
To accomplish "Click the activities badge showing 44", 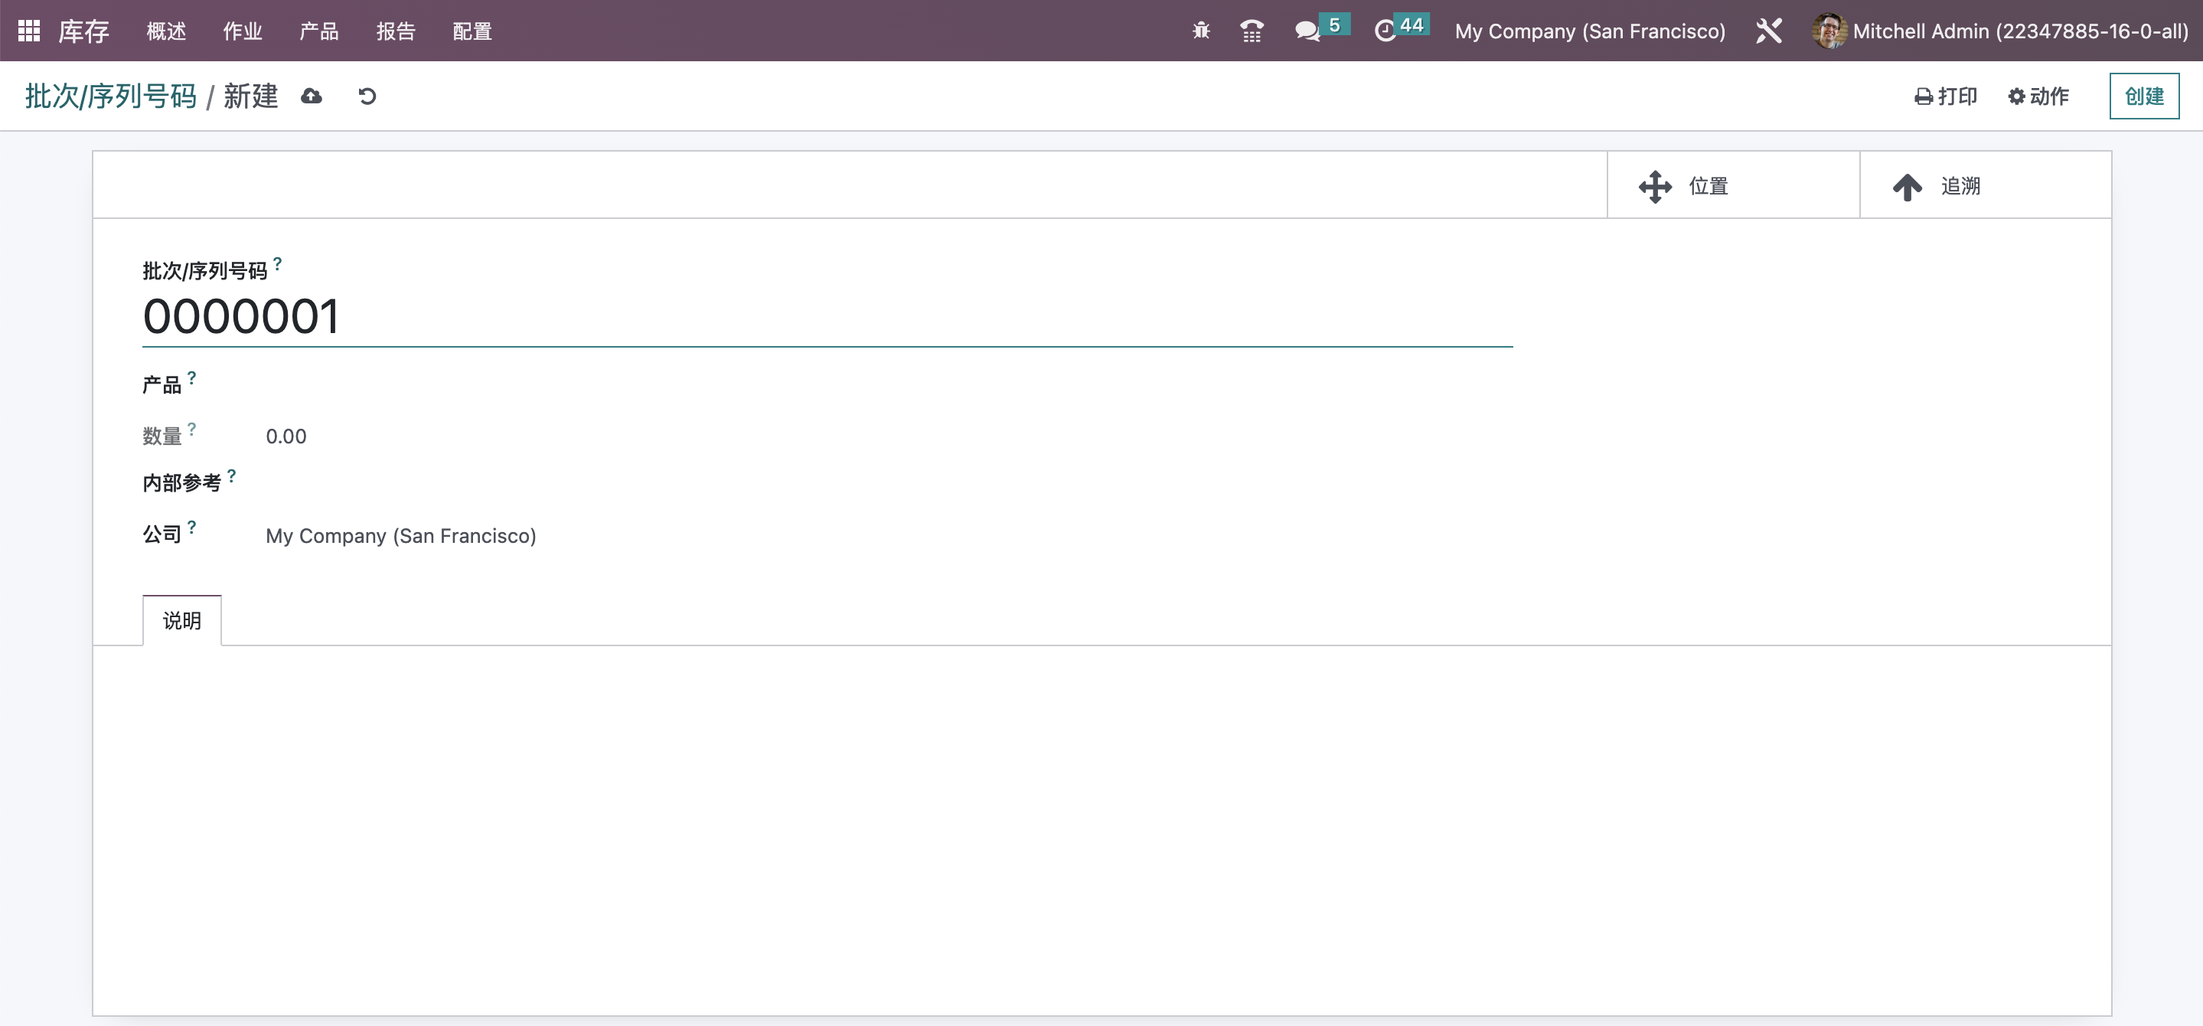I will point(1412,25).
